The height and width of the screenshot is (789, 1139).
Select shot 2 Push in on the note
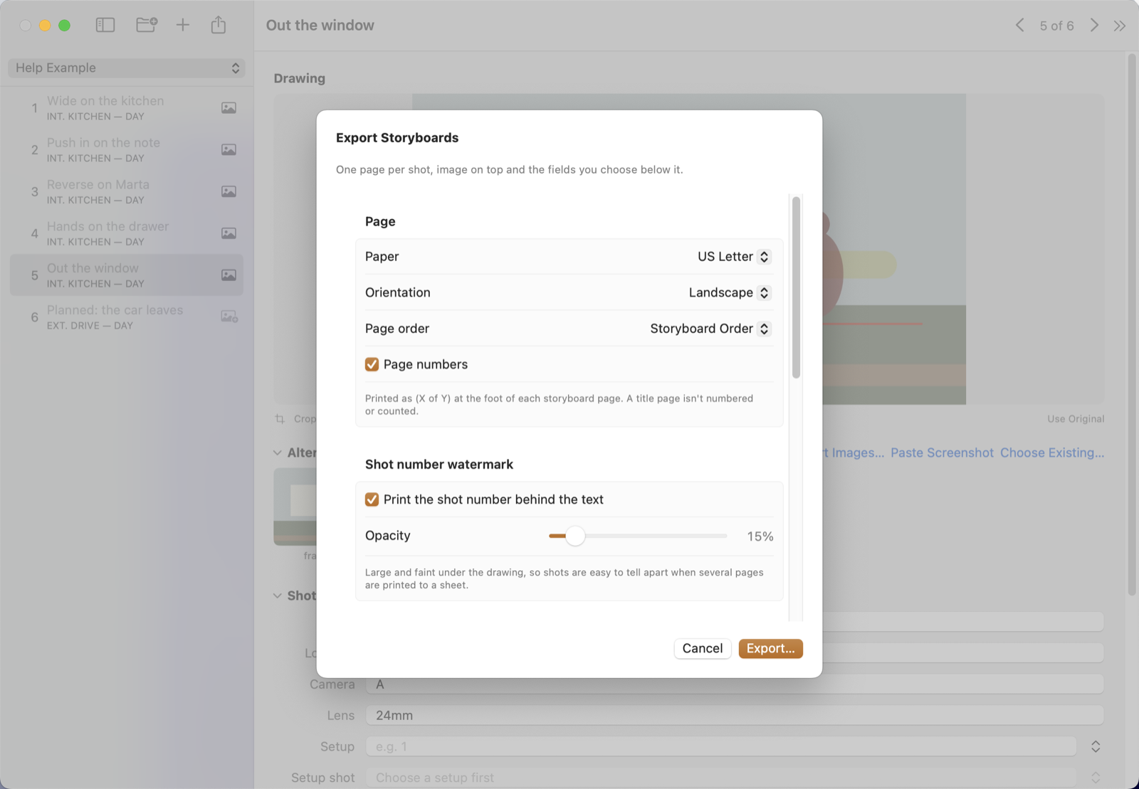127,150
